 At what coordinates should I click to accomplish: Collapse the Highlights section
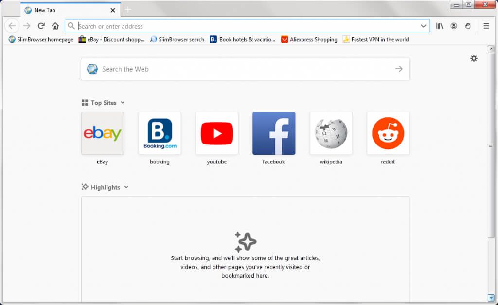coord(126,187)
